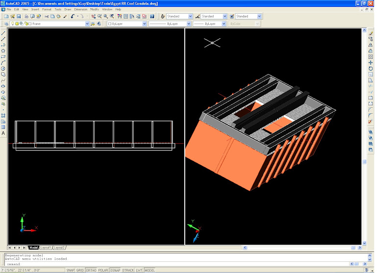The image size is (392, 273).
Task: Open the table style Standard dropdown
Action: click(x=259, y=16)
